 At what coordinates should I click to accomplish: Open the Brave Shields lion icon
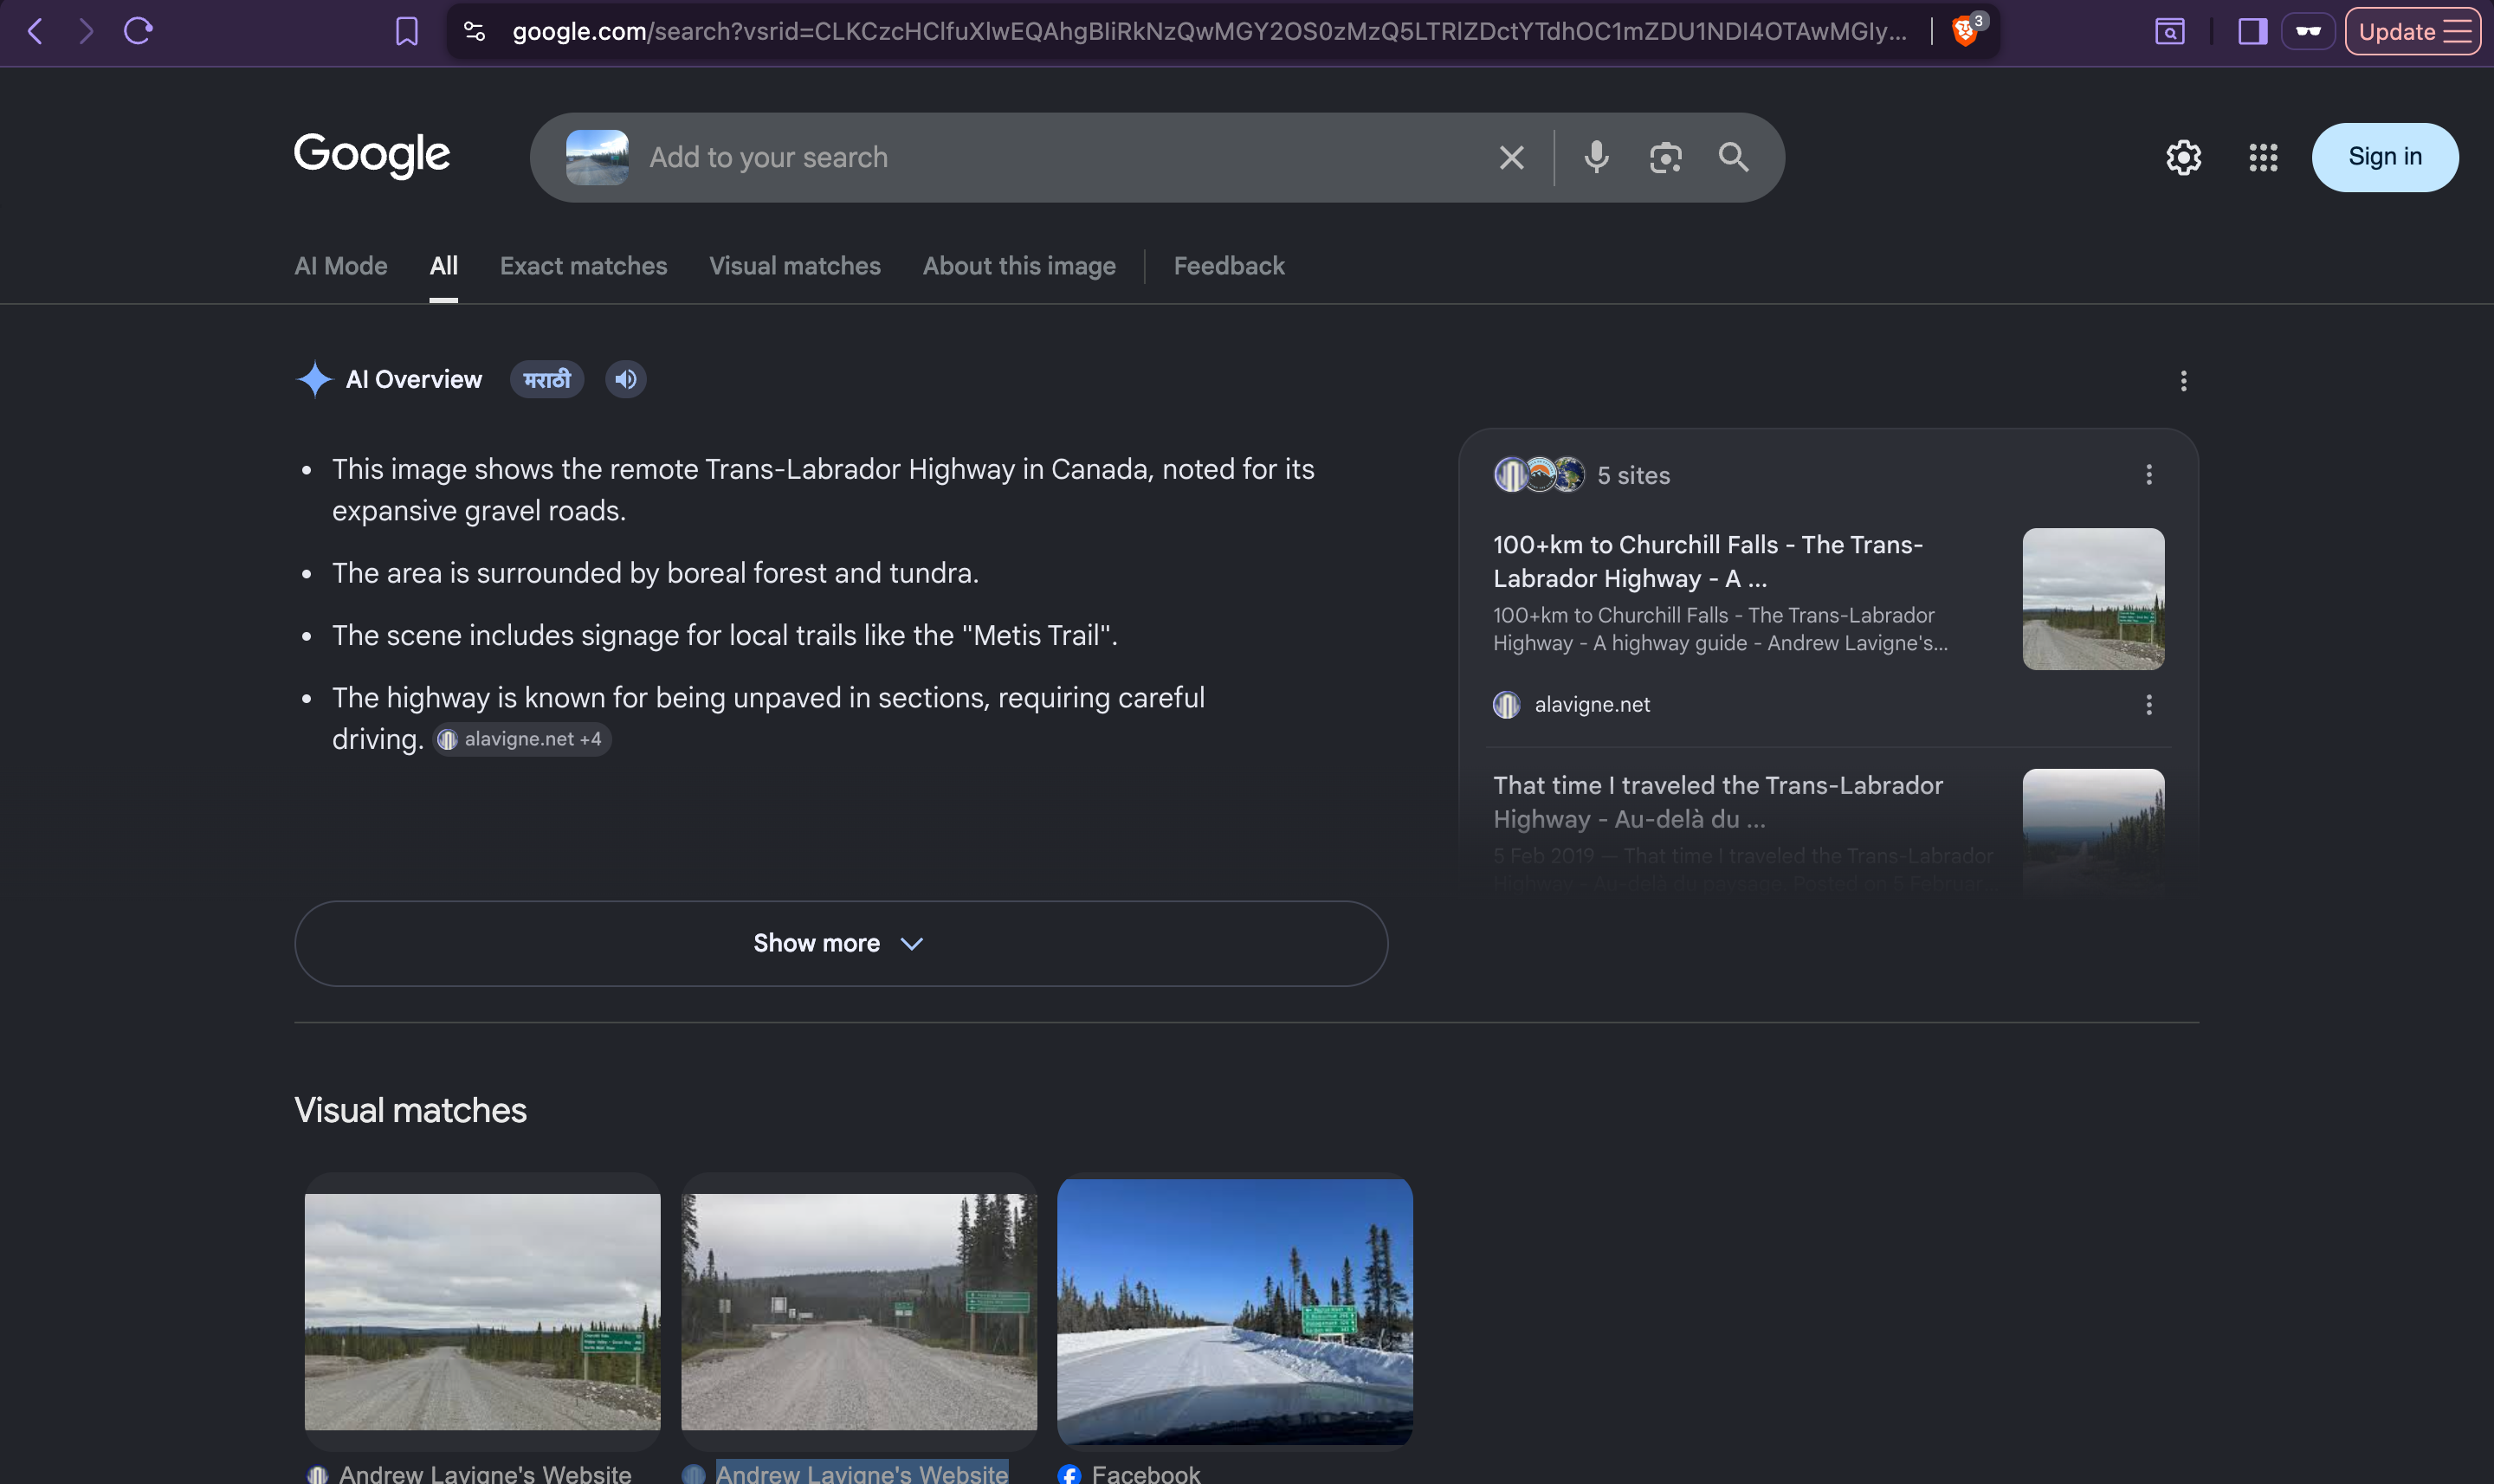point(1965,31)
